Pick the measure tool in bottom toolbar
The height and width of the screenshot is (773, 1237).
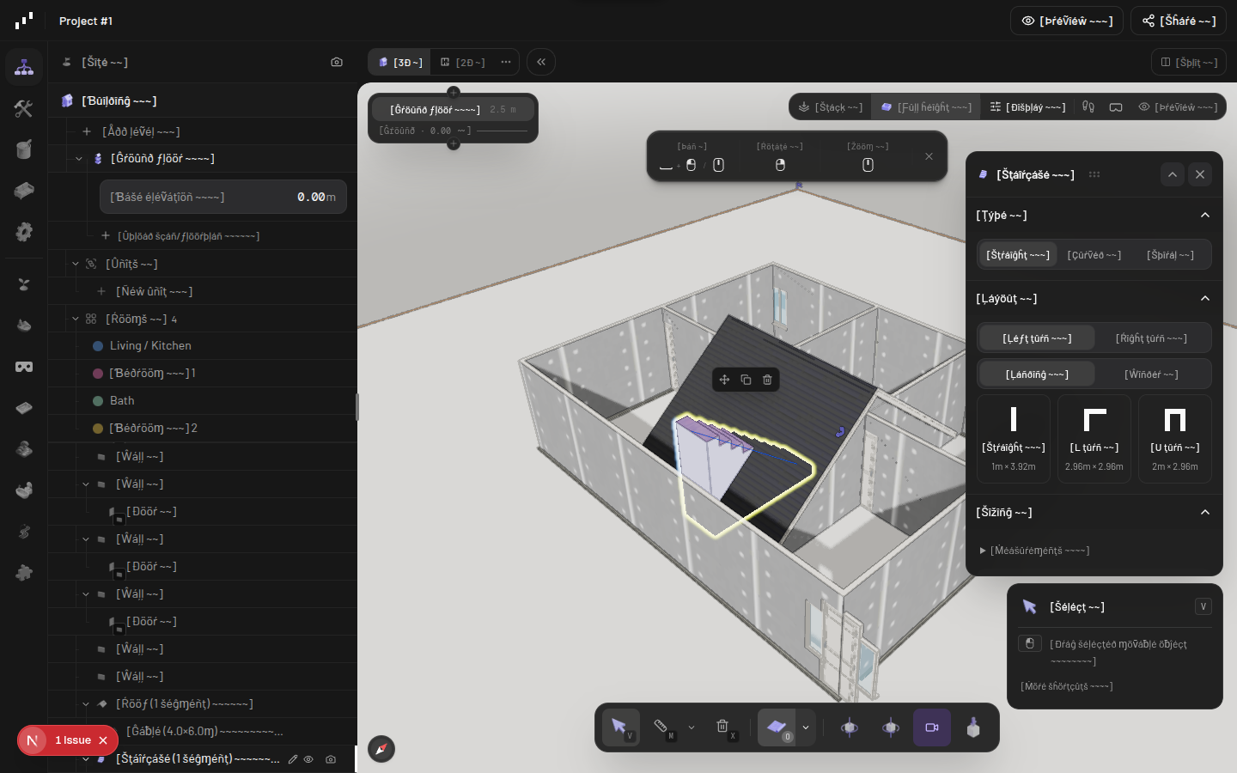(x=661, y=727)
